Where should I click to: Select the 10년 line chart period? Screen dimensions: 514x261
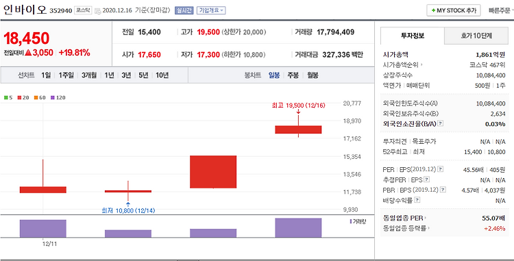click(162, 75)
